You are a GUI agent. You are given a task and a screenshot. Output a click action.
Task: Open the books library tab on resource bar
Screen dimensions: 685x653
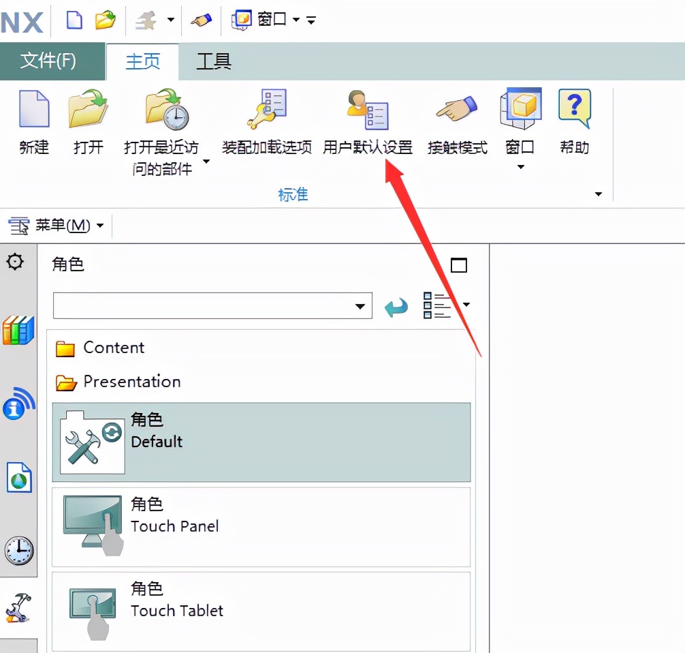(x=18, y=330)
